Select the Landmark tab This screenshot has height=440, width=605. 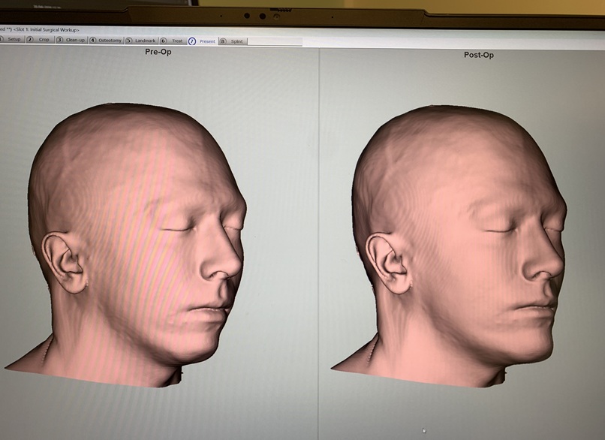point(142,41)
